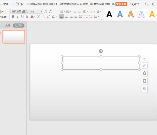Toggle italic formatting

coord(18,16)
